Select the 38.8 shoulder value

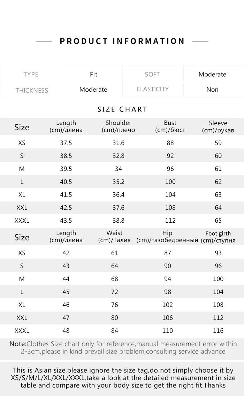pyautogui.click(x=118, y=221)
